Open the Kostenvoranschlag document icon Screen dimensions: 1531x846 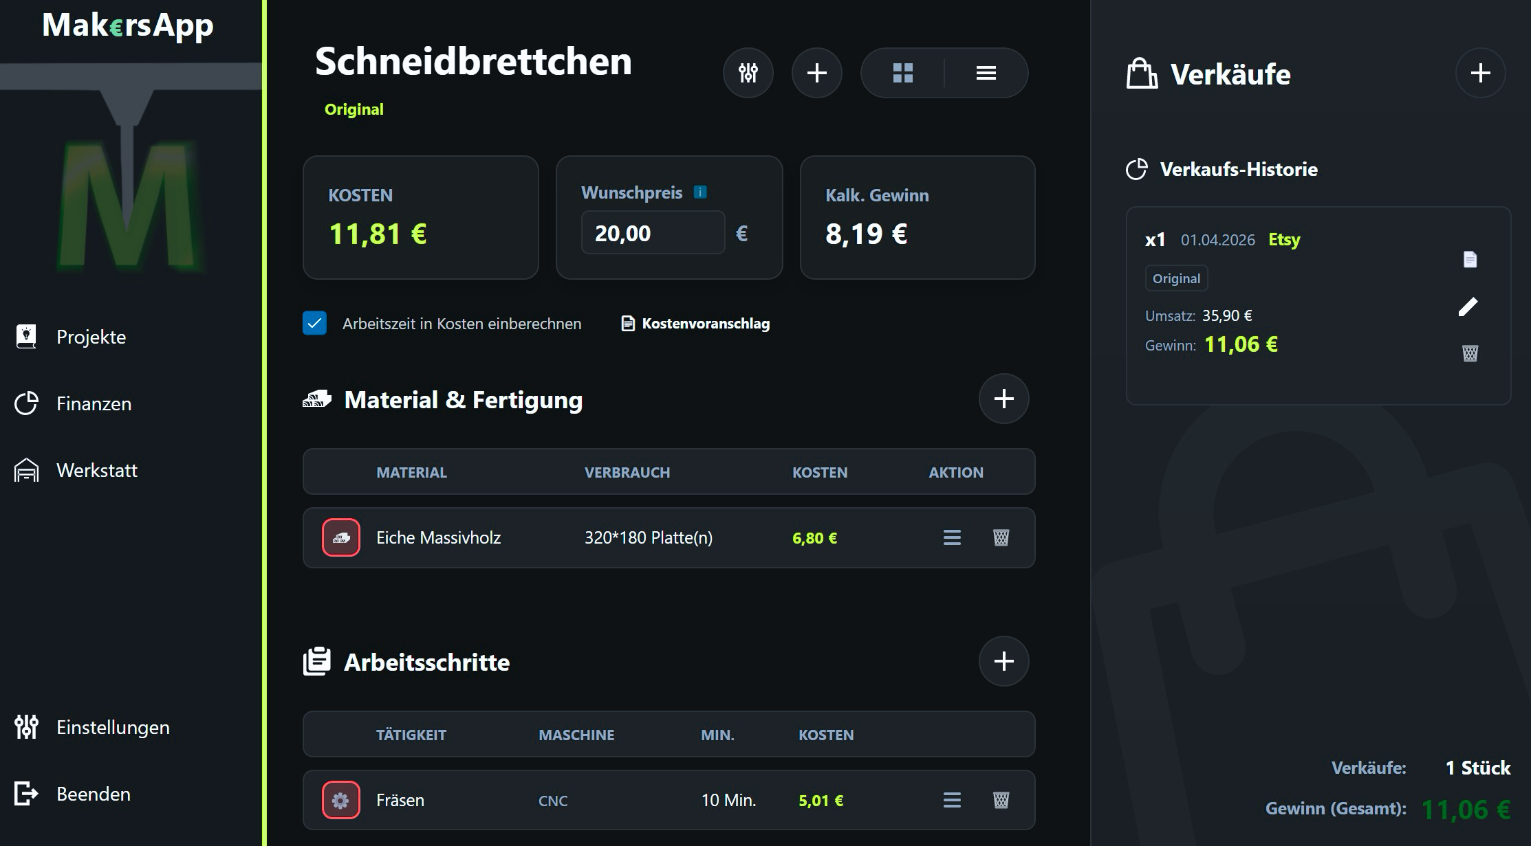point(627,323)
